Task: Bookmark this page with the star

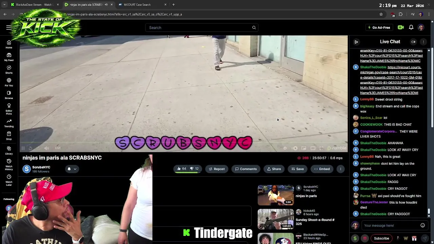Action: pos(381,14)
